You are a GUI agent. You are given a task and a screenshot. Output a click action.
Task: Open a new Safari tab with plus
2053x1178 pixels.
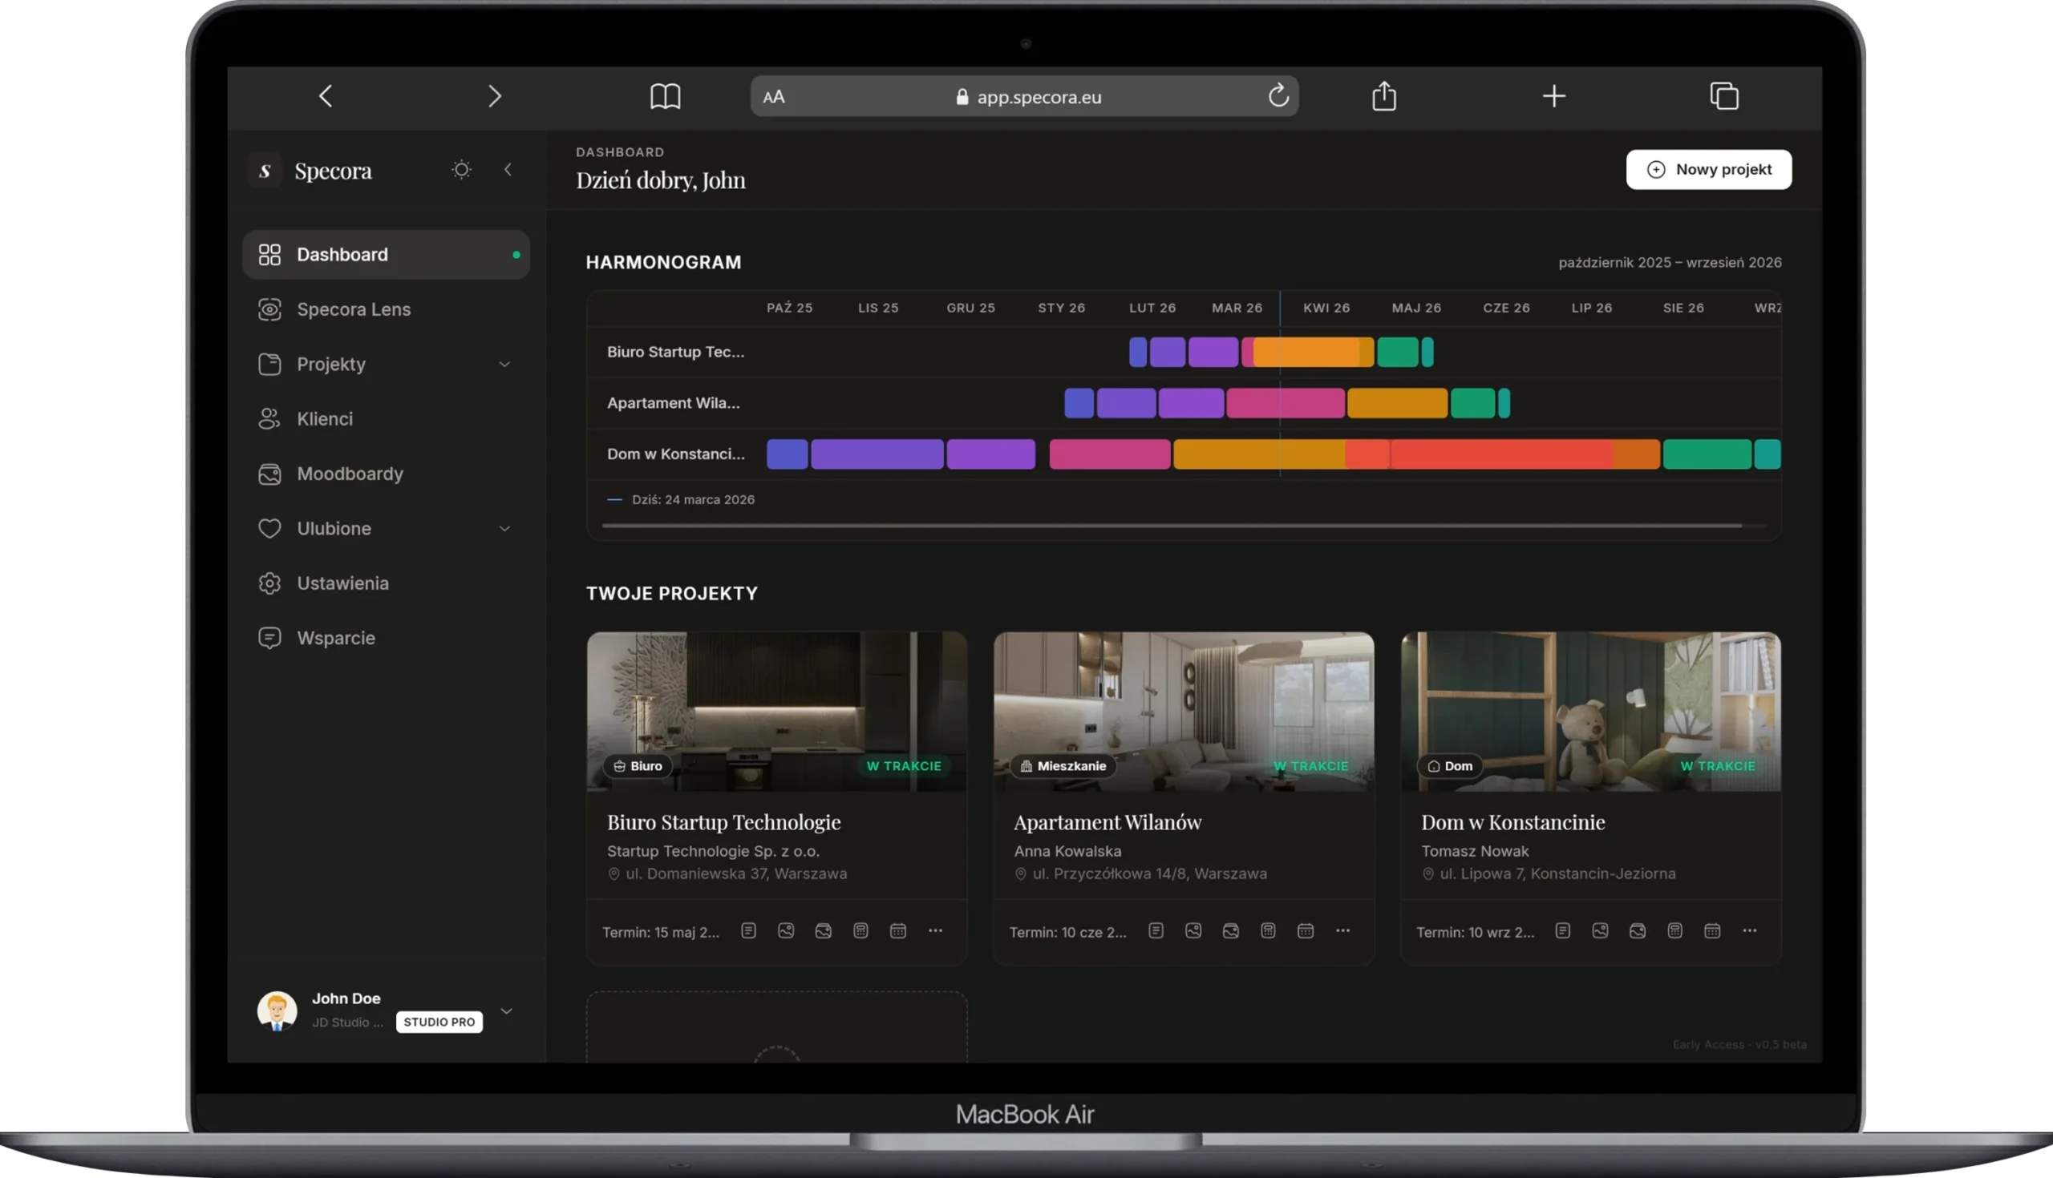[x=1553, y=96]
